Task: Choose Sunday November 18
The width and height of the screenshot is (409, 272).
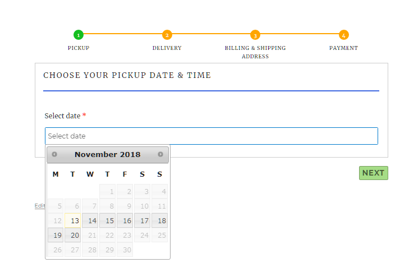Action: (x=160, y=221)
